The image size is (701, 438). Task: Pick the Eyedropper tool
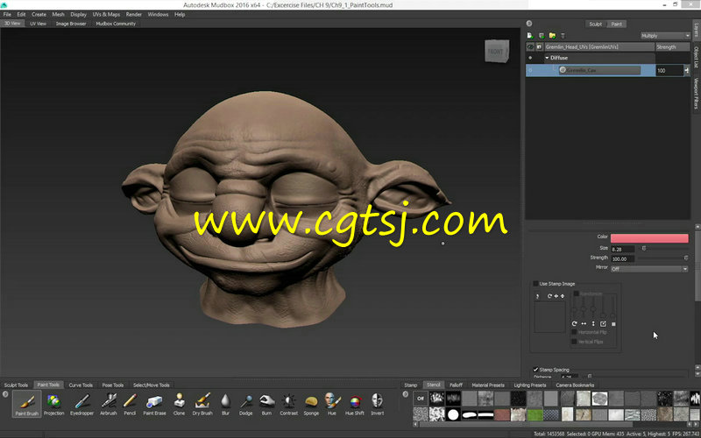click(x=81, y=404)
